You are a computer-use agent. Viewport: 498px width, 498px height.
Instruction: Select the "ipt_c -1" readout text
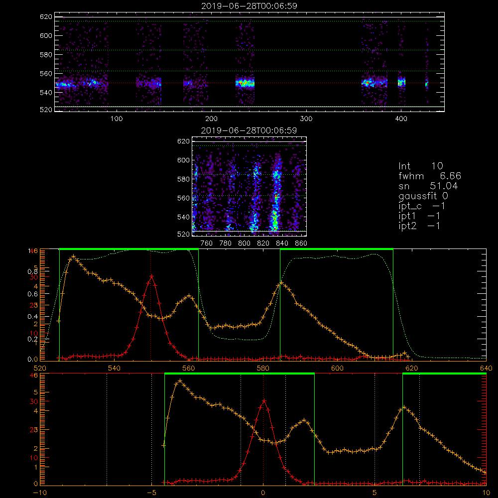(422, 206)
